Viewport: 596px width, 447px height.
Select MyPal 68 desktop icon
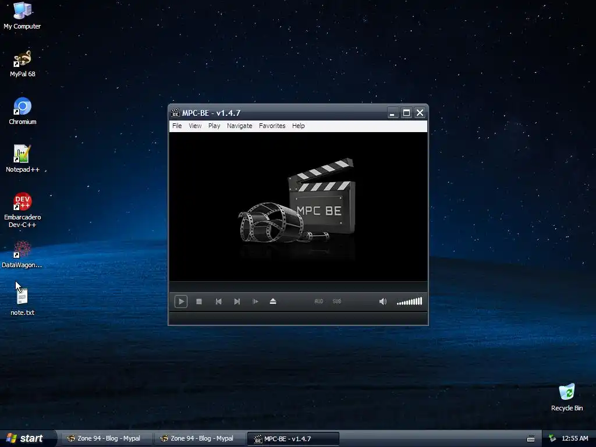[23, 64]
